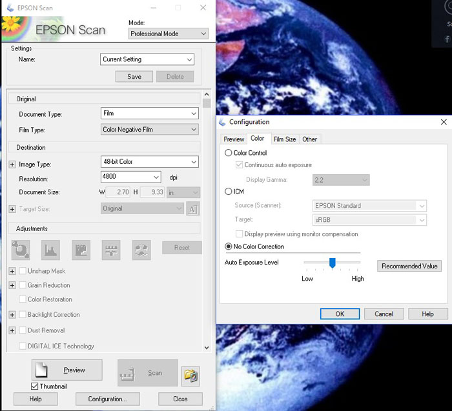Toggle Continuous auto exposure checkbox

point(239,165)
